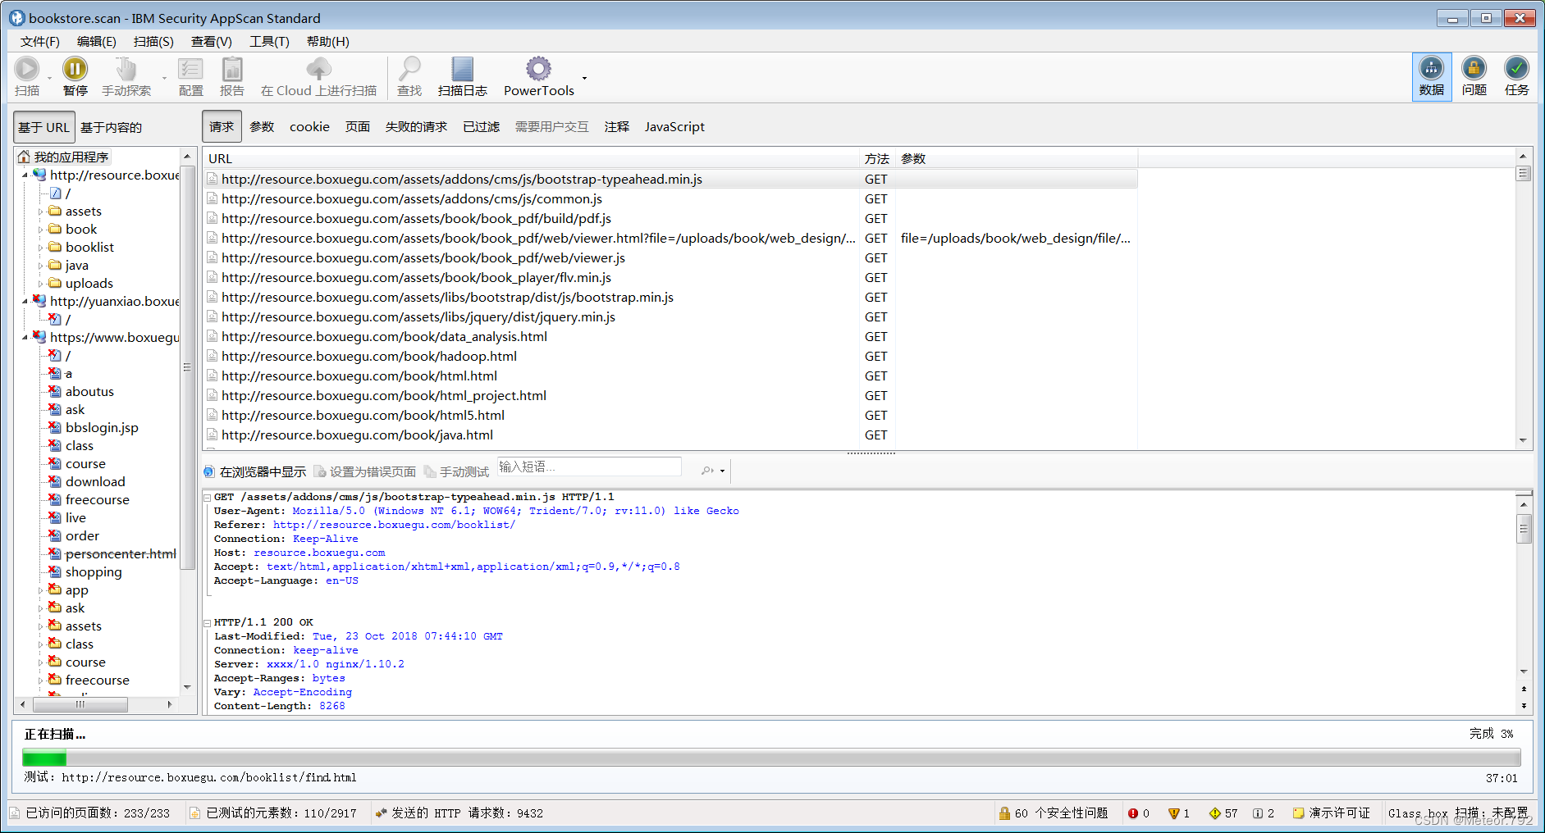Select the bbslogin.jsp tree item
1545x833 pixels.
pos(102,428)
